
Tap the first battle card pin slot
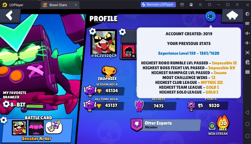[x=19, y=128]
